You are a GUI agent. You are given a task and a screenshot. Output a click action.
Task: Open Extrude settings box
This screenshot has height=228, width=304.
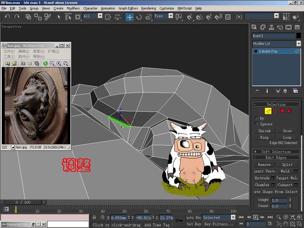(273, 178)
